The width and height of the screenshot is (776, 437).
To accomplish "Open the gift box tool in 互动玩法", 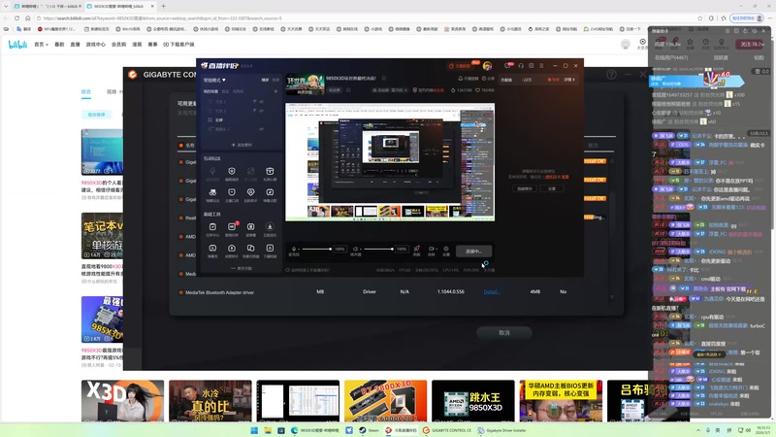I will 270,173.
